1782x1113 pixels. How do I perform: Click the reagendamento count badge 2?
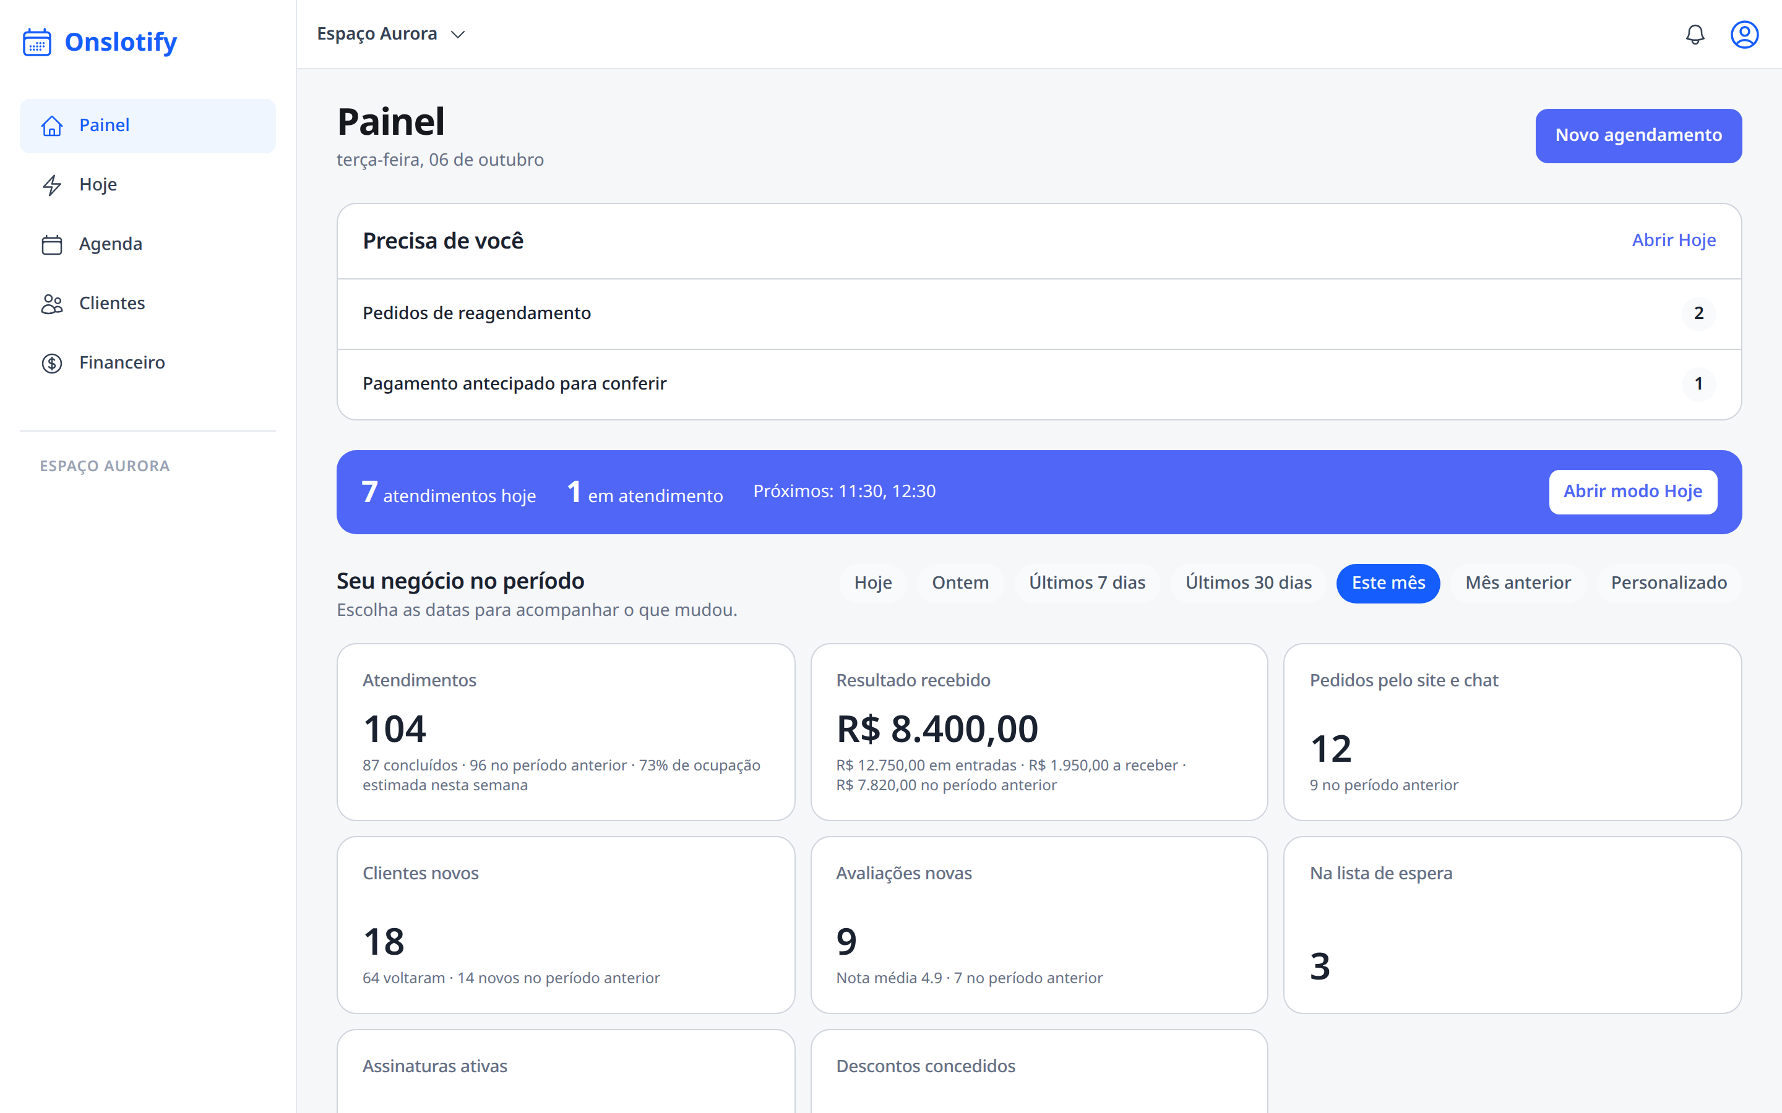click(1699, 313)
